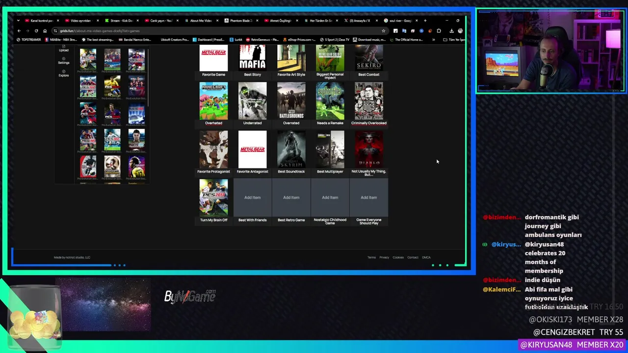The height and width of the screenshot is (353, 628).
Task: Select the Splinter Cell Underrated cover
Action: [x=252, y=101]
